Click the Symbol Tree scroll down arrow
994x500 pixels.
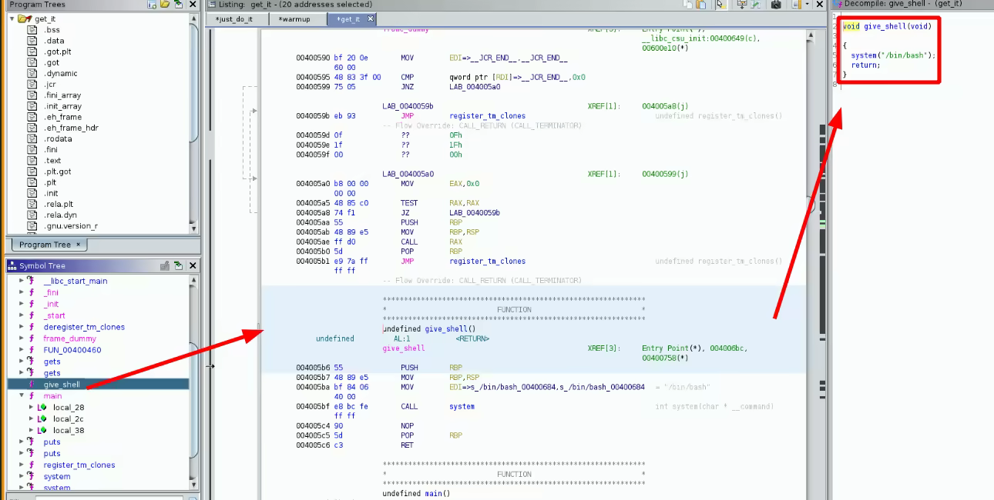pyautogui.click(x=193, y=484)
